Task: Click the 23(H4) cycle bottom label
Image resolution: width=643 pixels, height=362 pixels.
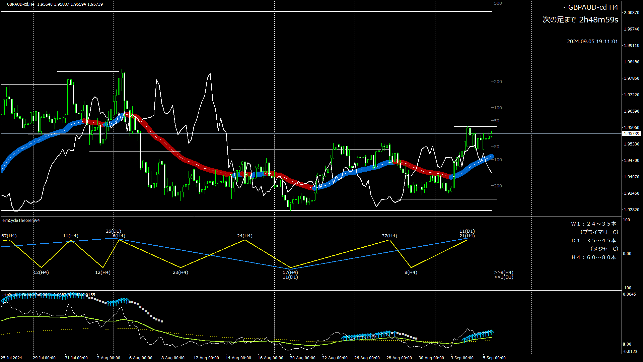Action: (180, 273)
